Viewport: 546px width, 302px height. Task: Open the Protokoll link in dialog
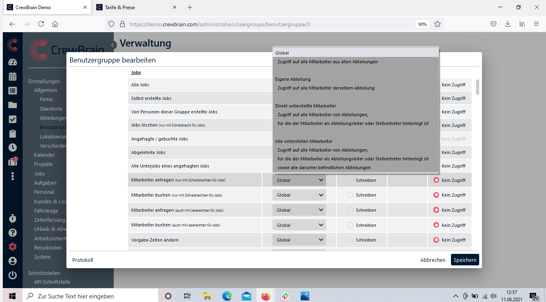(83, 260)
